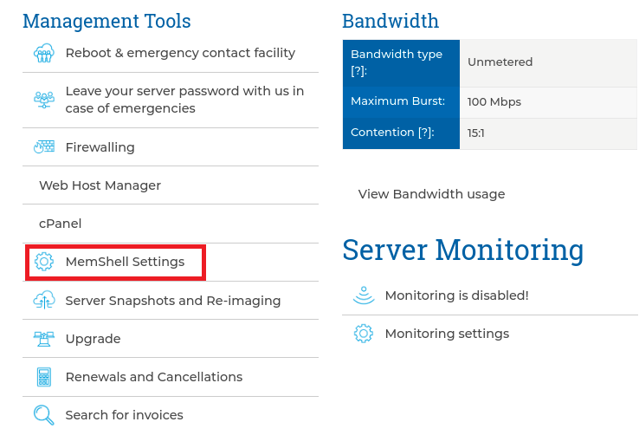Open the cPanel link

coord(61,224)
